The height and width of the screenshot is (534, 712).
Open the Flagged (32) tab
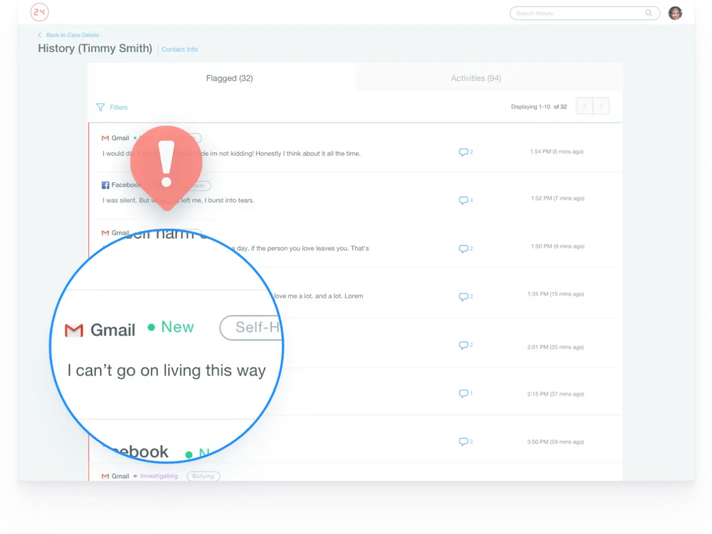point(229,78)
